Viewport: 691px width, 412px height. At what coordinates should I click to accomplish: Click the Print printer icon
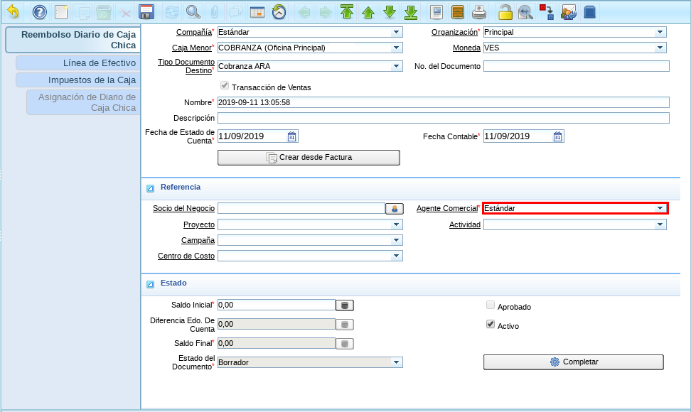click(479, 12)
